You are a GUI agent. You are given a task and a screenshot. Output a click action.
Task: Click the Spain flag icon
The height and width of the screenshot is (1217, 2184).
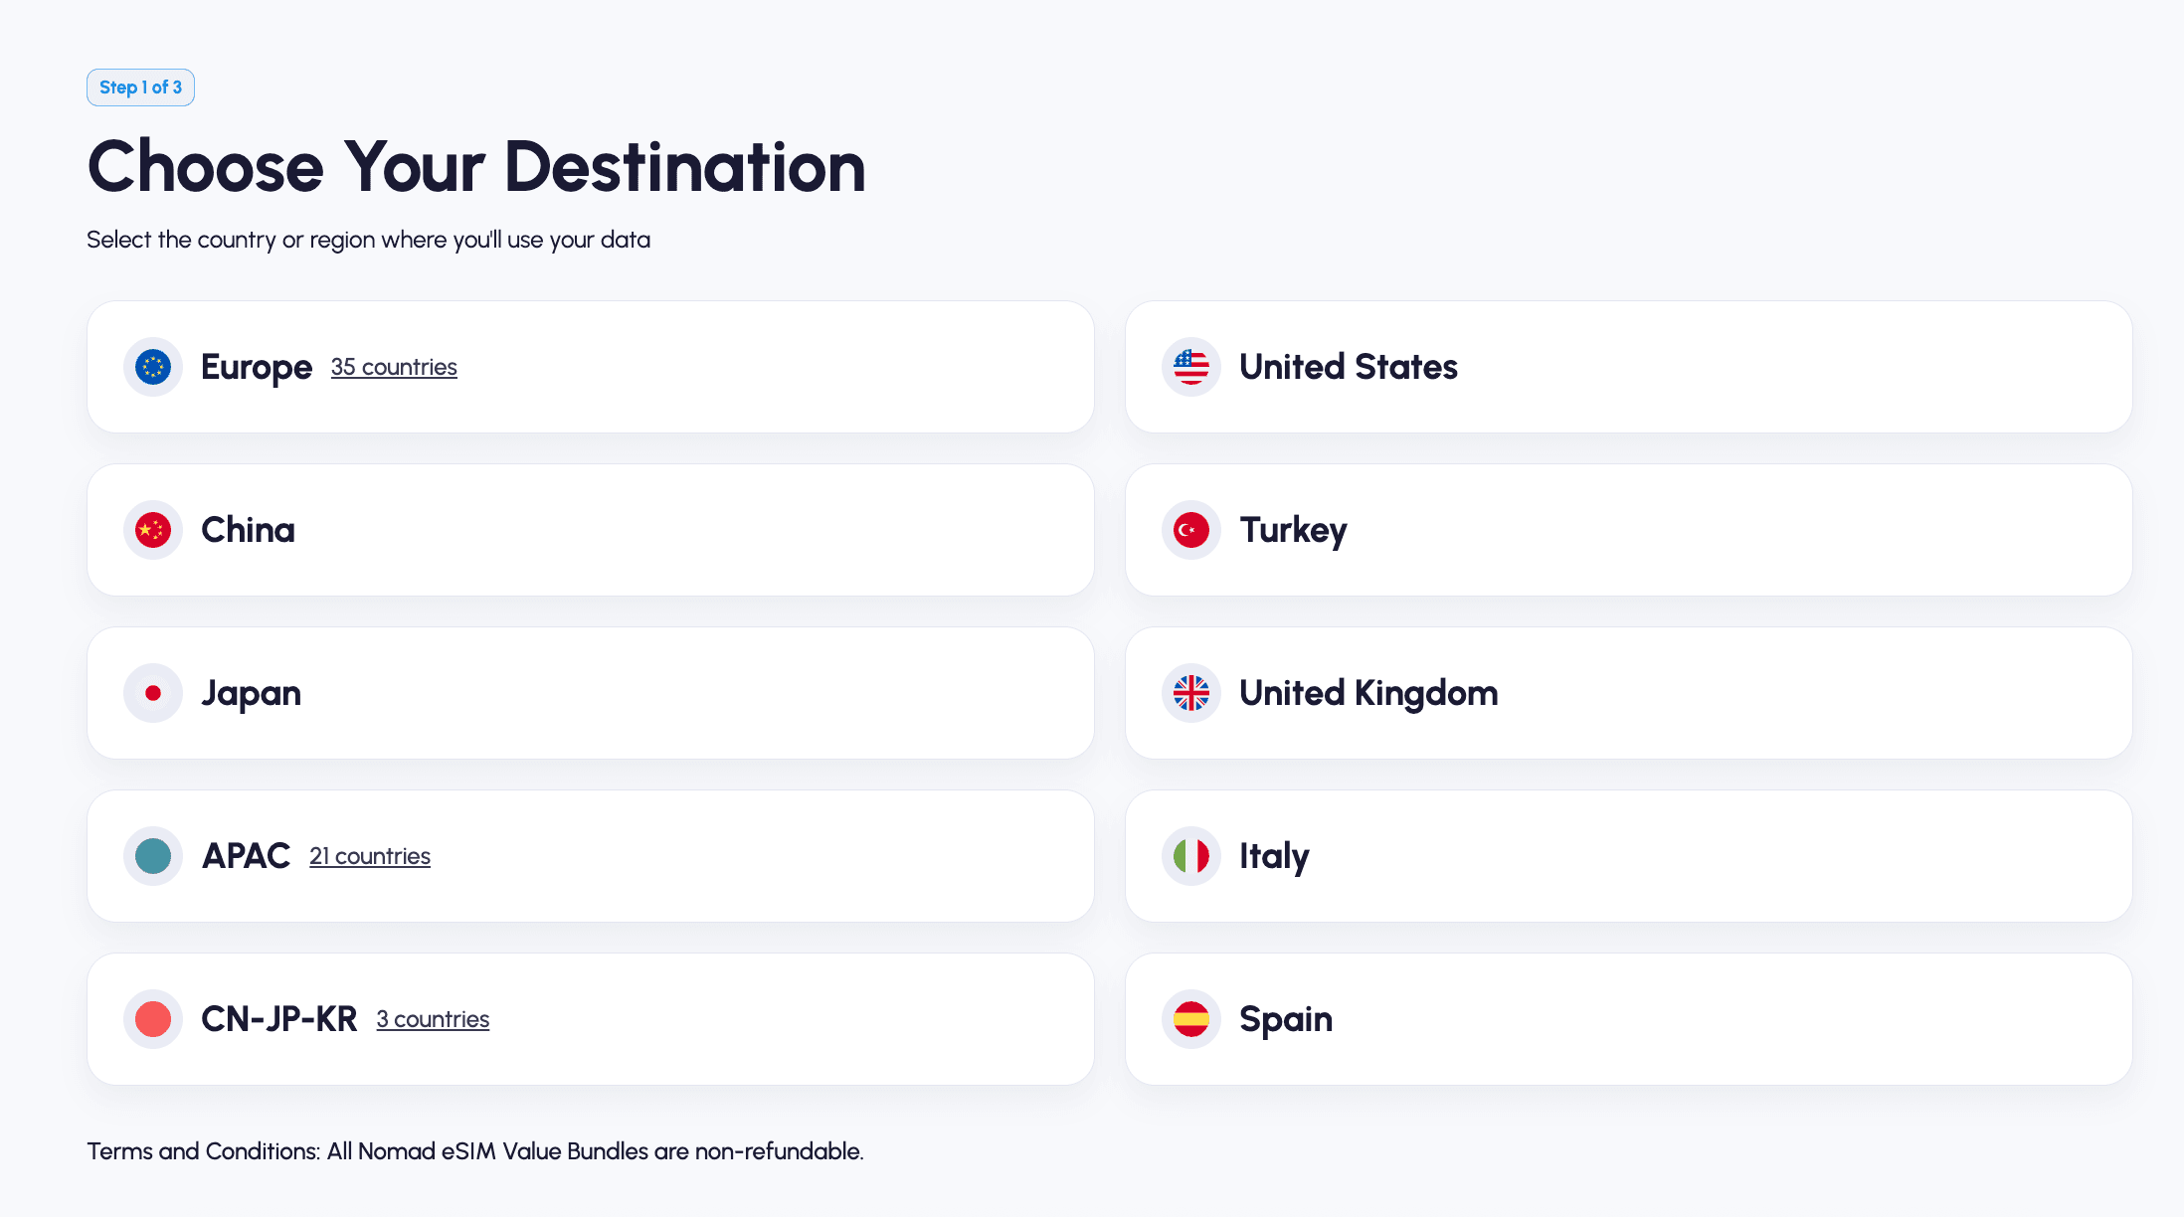pyautogui.click(x=1191, y=1019)
